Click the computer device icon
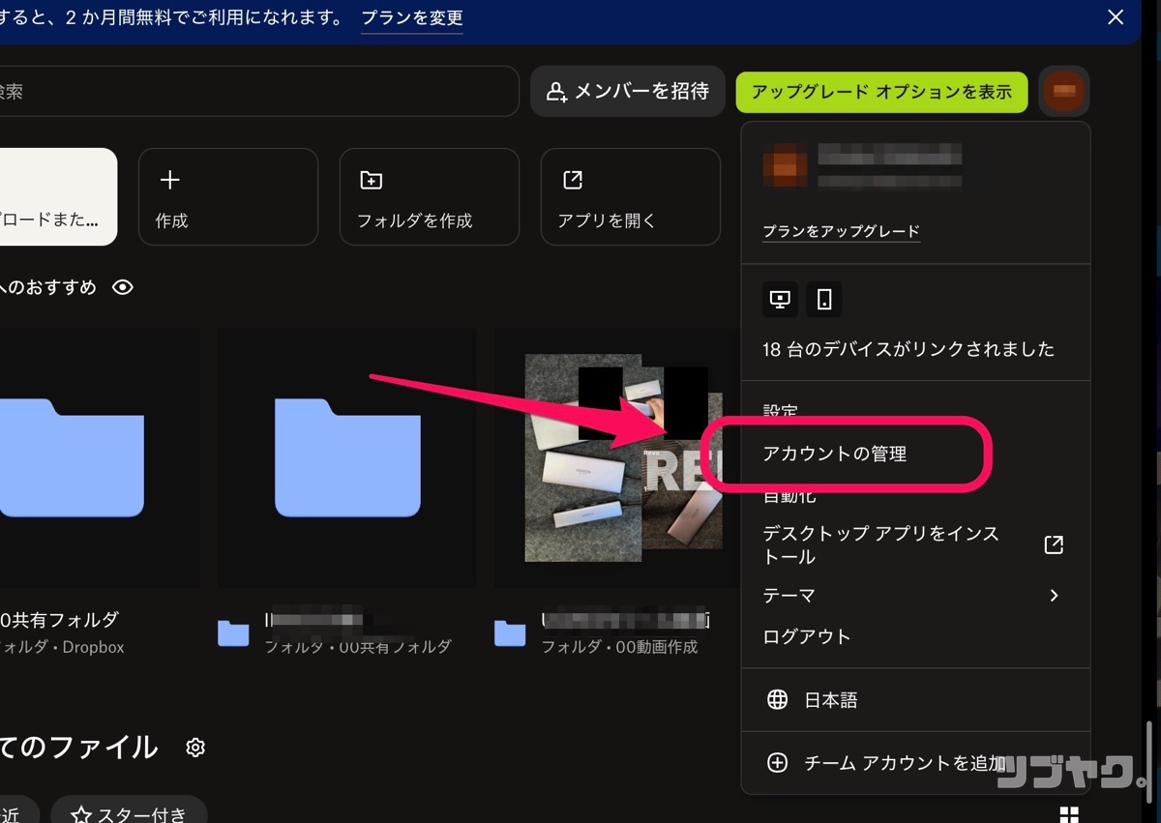The image size is (1161, 823). pyautogui.click(x=780, y=300)
